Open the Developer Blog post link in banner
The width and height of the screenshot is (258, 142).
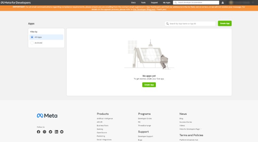(144, 9)
